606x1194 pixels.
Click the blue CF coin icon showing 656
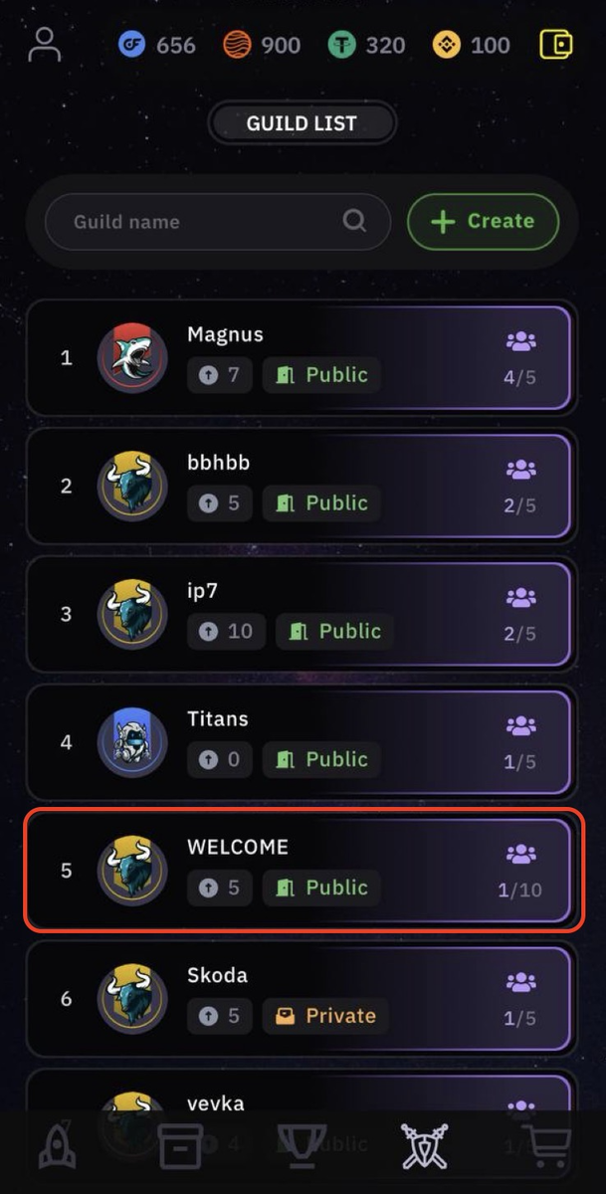(132, 44)
